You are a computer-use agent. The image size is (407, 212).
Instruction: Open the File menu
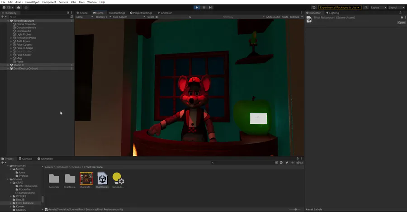point(3,2)
